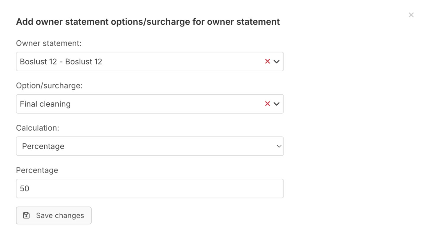Click the Owner statement: label
Viewport: 426px width, 240px height.
pyautogui.click(x=49, y=43)
